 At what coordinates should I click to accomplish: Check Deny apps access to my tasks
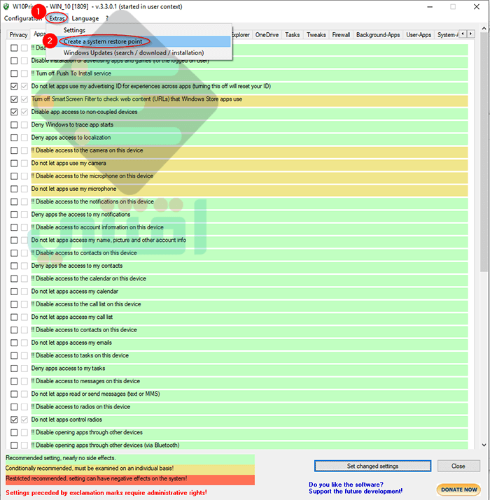tap(14, 369)
